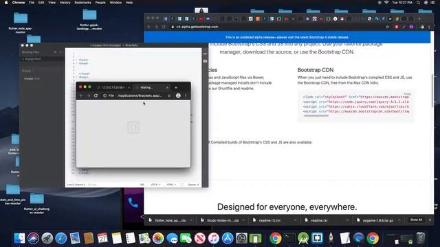The image size is (440, 247).
Task: Open Android Studio from the Dock
Action: tap(303, 238)
